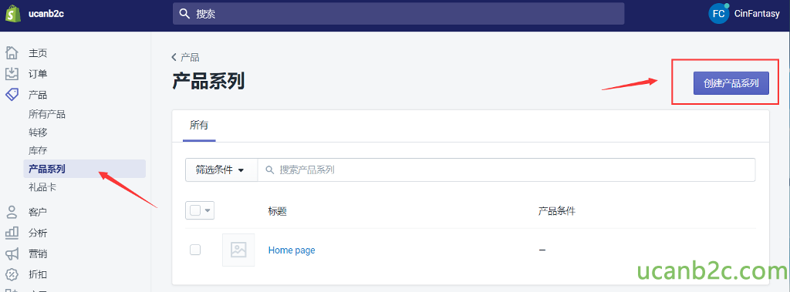Viewport: 790px width, 292px height.
Task: Click the Home page image thumbnail
Action: [x=238, y=250]
